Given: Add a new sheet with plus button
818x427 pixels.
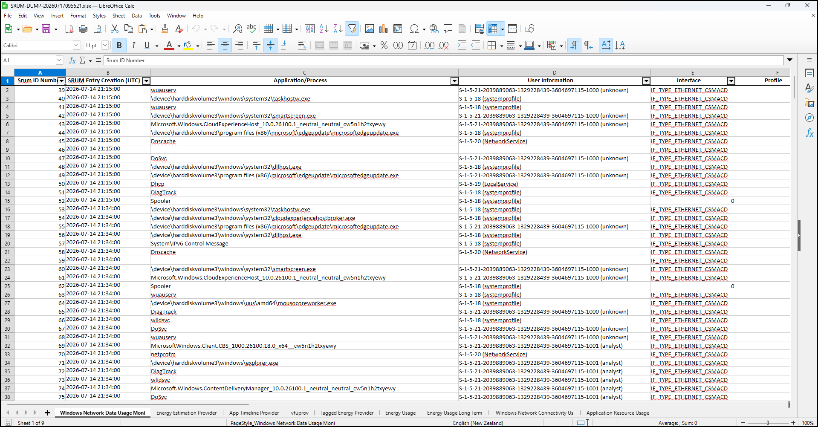Looking at the screenshot, I should point(47,413).
